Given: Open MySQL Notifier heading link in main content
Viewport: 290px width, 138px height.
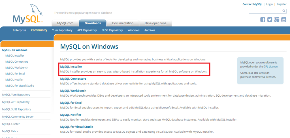Looking at the screenshot, I should click(71, 115).
